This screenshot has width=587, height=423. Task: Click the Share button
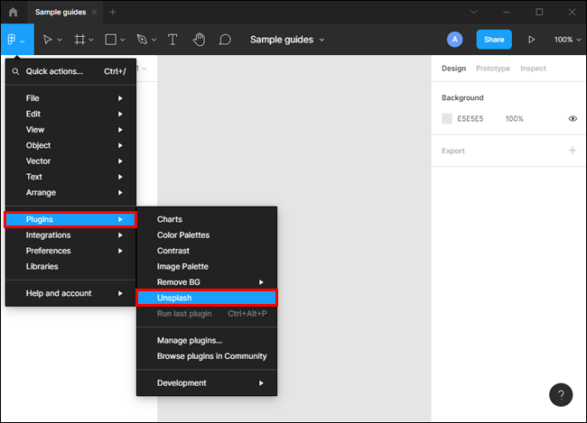tap(494, 40)
